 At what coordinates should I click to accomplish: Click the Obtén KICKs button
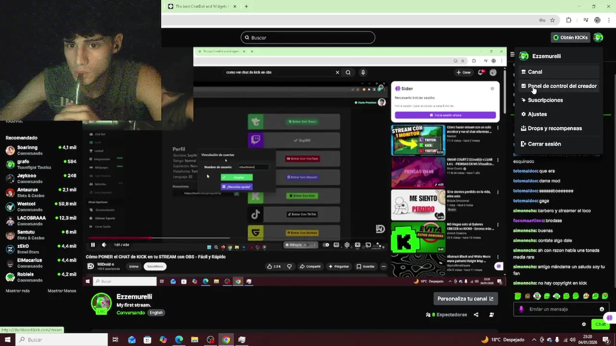coord(571,37)
